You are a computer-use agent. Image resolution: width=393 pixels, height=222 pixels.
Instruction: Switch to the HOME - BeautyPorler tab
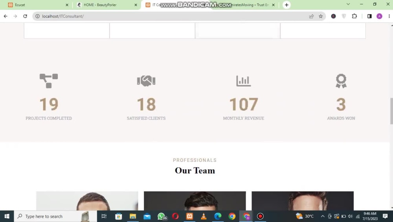click(x=107, y=5)
